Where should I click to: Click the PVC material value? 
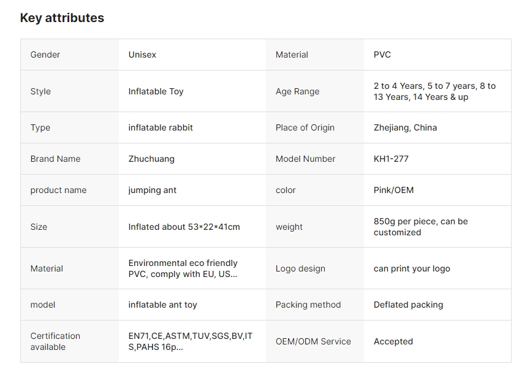(x=382, y=55)
